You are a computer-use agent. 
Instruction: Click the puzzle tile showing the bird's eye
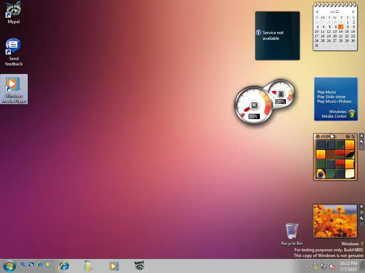tap(321, 173)
